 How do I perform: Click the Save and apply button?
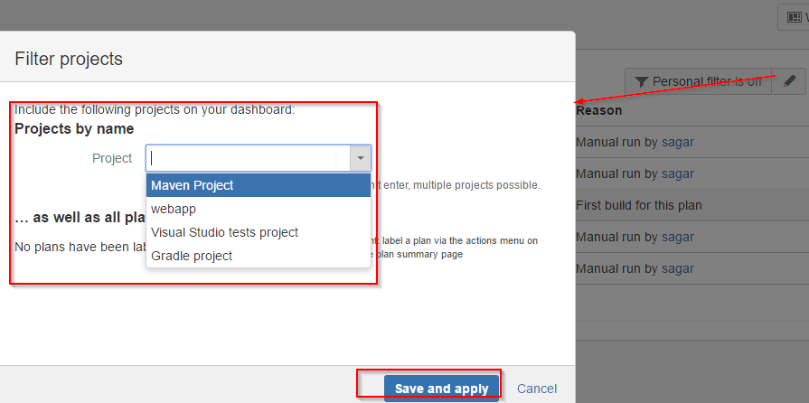point(442,388)
